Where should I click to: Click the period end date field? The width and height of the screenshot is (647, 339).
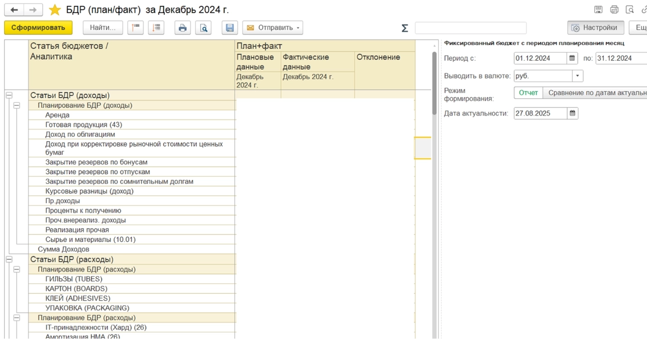point(621,58)
